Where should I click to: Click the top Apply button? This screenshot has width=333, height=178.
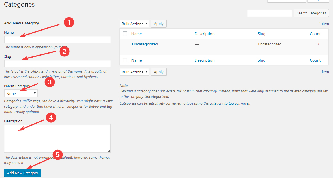(x=158, y=24)
